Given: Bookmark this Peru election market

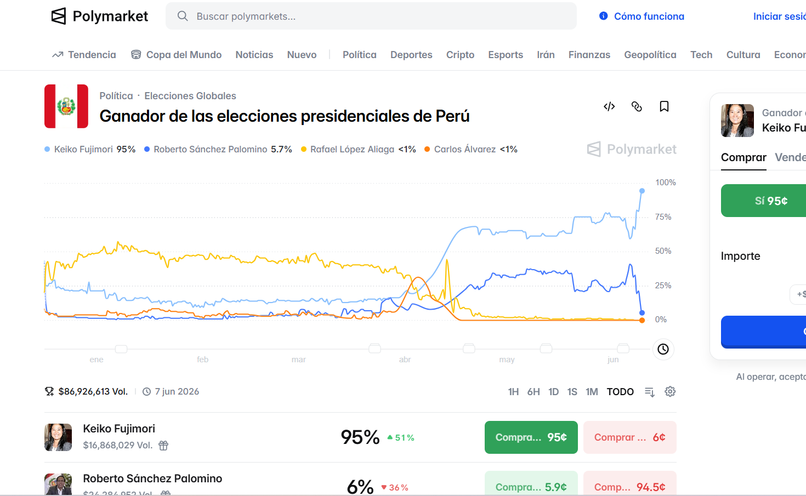Looking at the screenshot, I should pos(664,106).
